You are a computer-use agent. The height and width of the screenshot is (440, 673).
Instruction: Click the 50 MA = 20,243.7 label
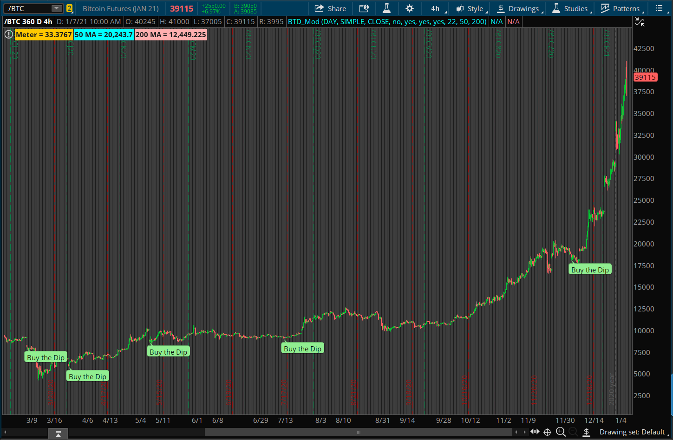coord(104,35)
